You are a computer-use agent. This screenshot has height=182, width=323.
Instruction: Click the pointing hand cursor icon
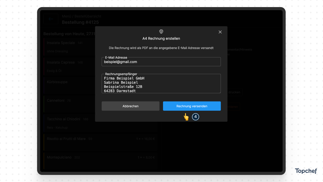click(186, 117)
